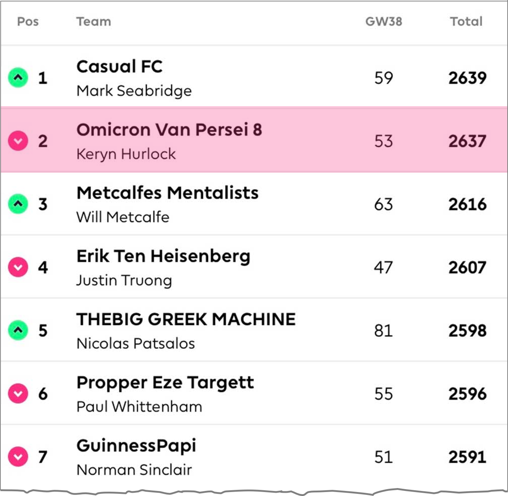Click the Pos column header

point(28,22)
